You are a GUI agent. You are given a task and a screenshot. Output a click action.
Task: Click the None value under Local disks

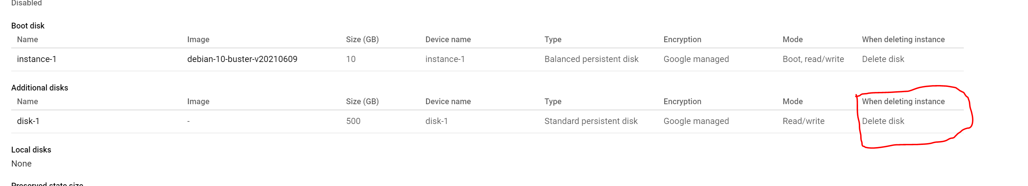(21, 164)
